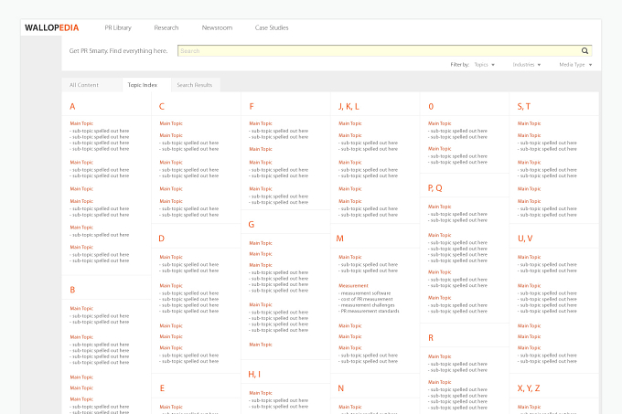
Task: Click the letter G section heading
Action: [x=252, y=224]
